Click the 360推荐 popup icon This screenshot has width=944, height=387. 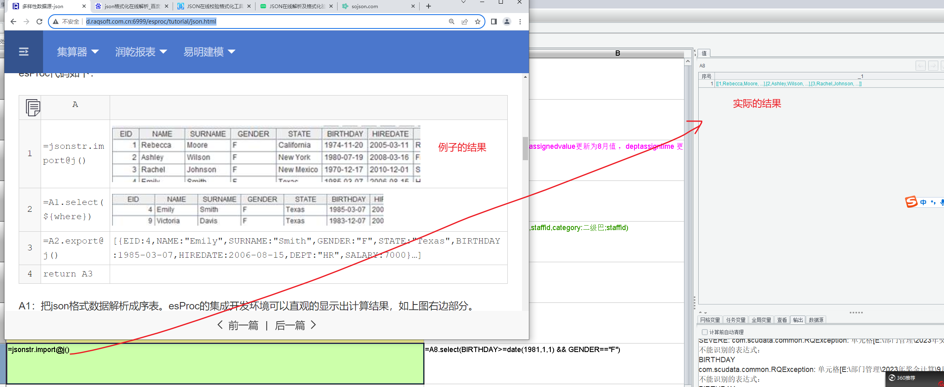[x=892, y=378]
